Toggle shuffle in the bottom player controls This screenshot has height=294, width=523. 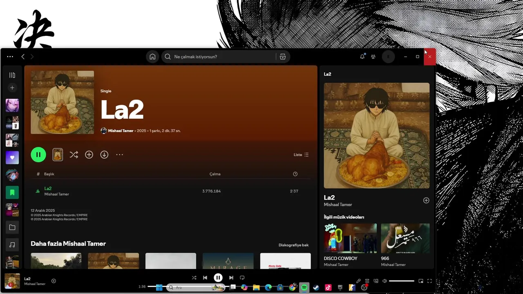pos(194,278)
